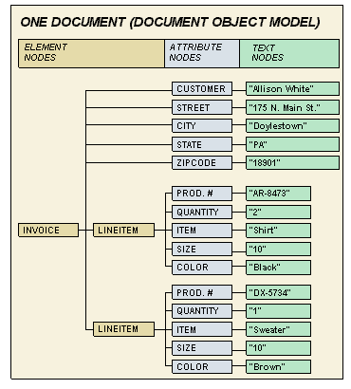Click the CITY attribute node
Viewport: 351px width, 389px height.
(x=202, y=126)
